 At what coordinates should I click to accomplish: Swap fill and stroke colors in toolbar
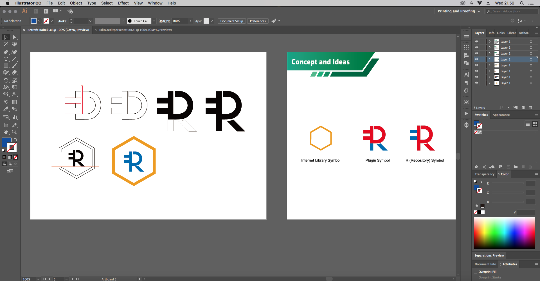click(16, 139)
